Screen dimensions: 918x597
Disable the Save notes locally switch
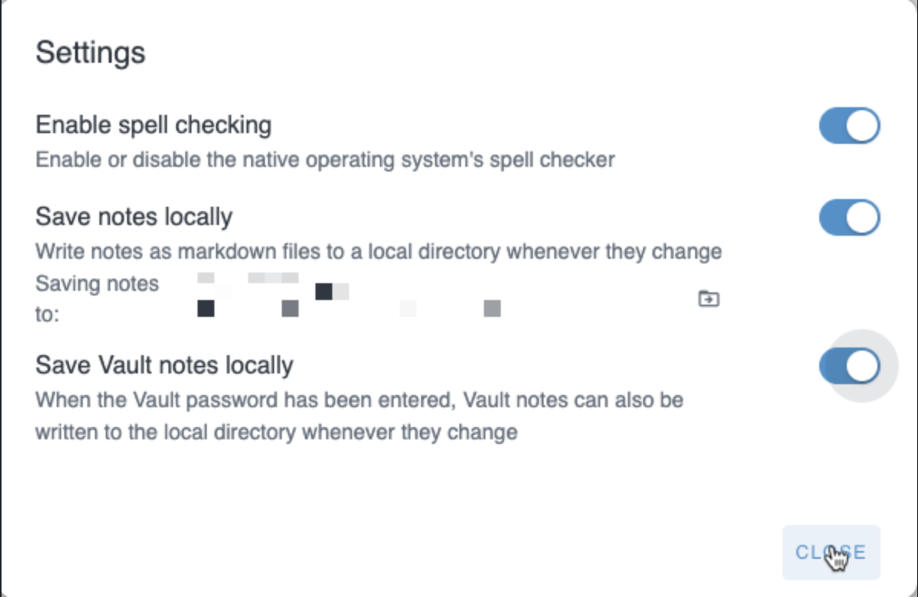click(849, 219)
